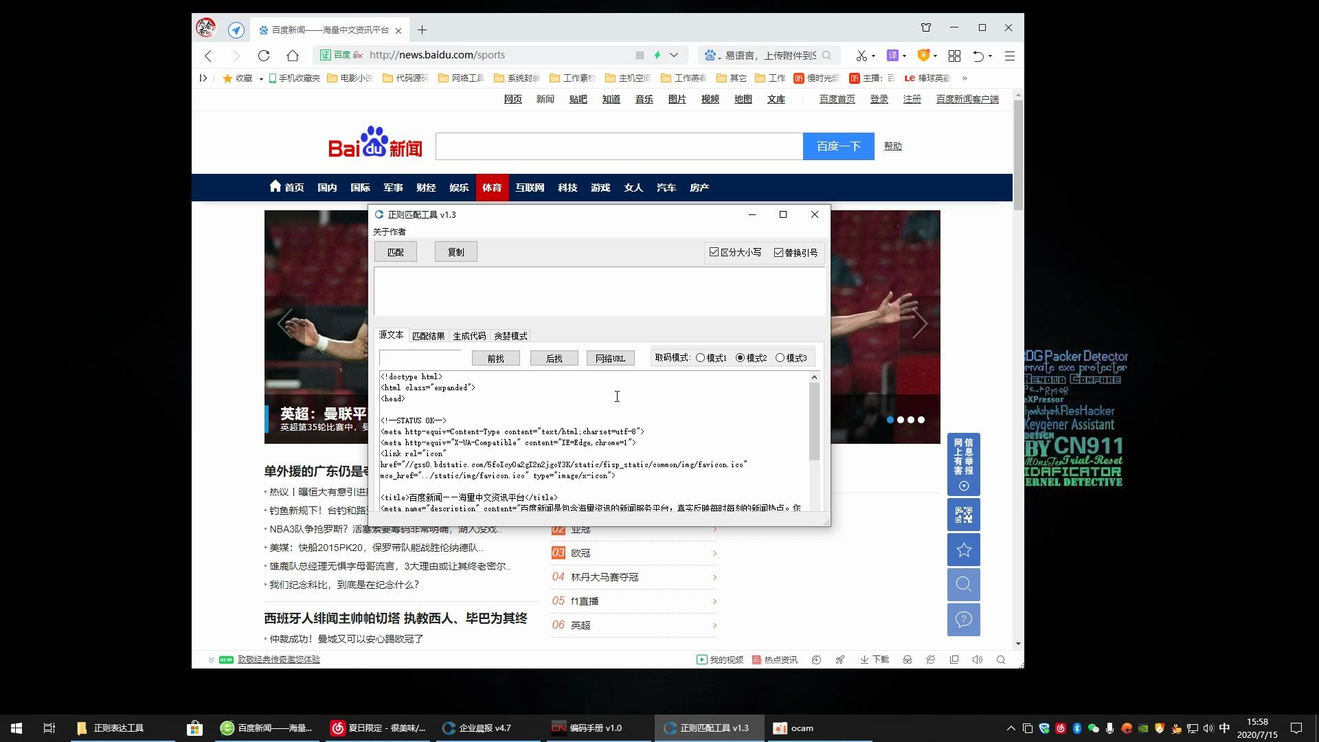Switch to 匹配结果 tab

pyautogui.click(x=429, y=336)
